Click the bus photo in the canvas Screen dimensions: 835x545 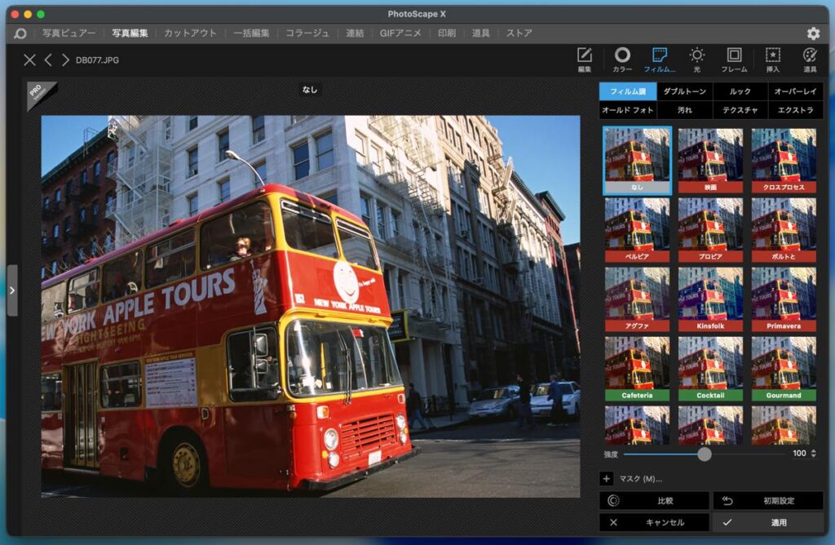point(311,306)
